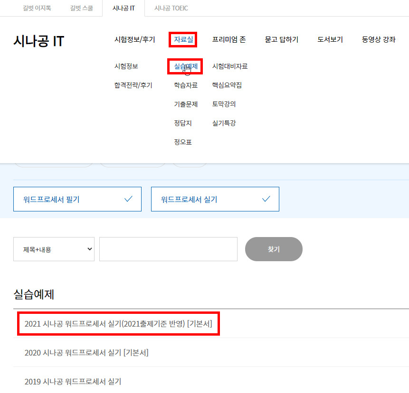Viewport: 409px width, 393px height.
Task: Switch to the 길벗 스쿨 tab
Action: pyautogui.click(x=81, y=8)
